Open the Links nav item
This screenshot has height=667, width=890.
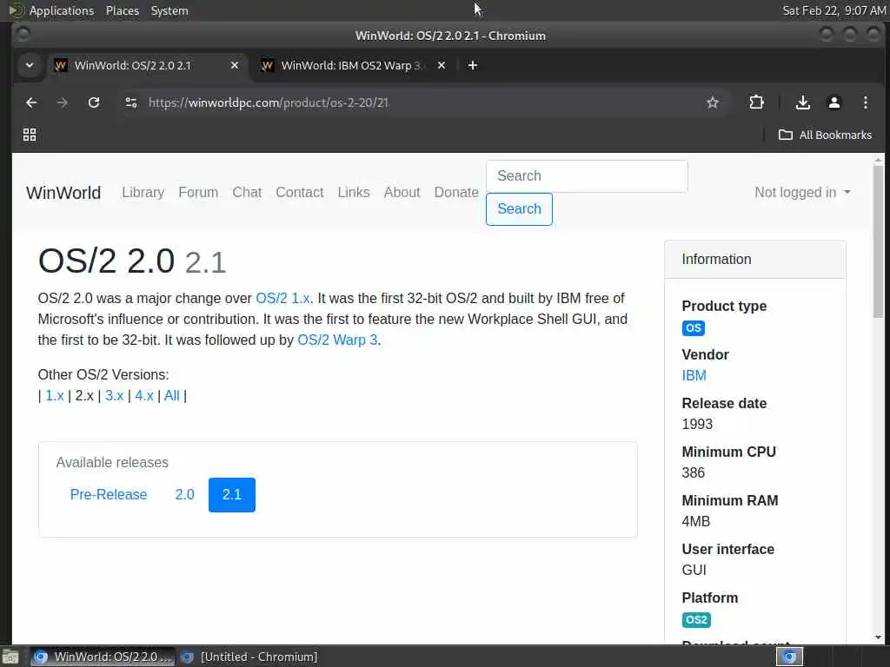[354, 192]
